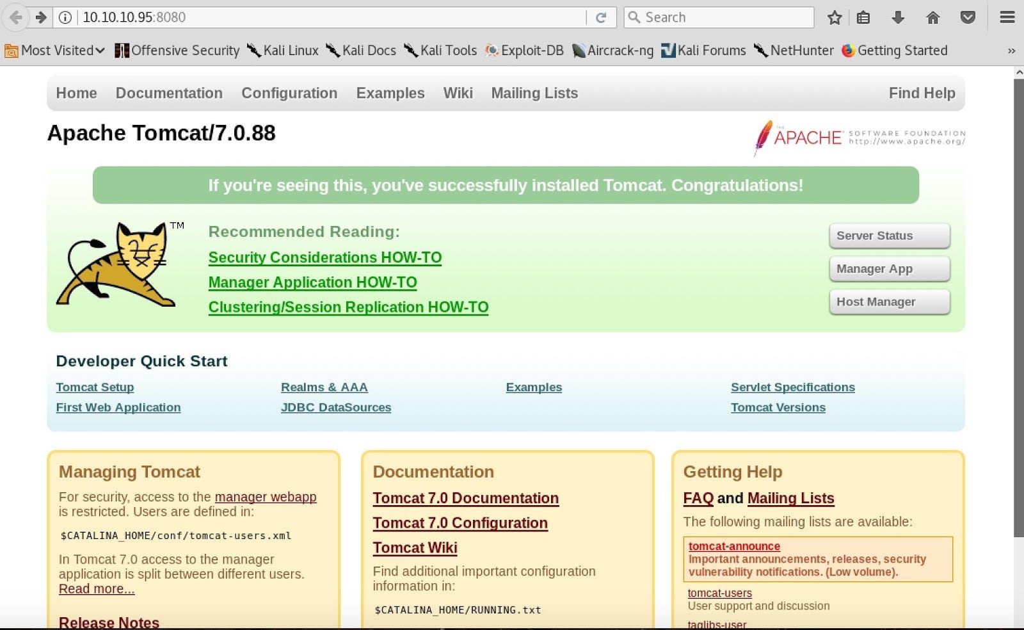Click the browser Search box

719,17
